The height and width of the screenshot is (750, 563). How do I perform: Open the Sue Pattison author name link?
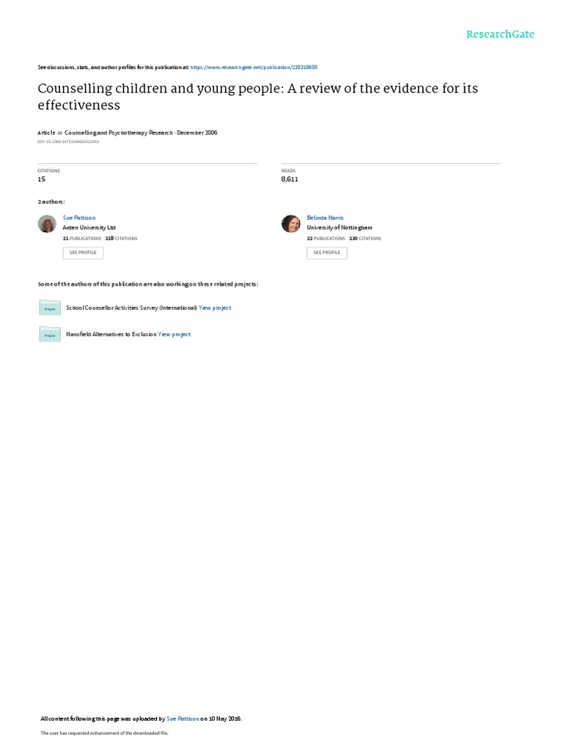tap(79, 218)
